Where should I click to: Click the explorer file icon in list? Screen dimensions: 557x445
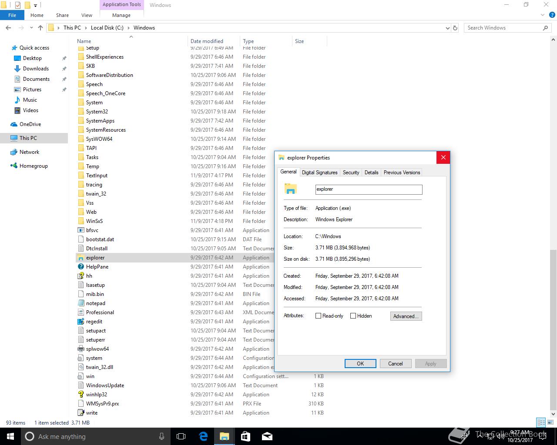(x=81, y=258)
